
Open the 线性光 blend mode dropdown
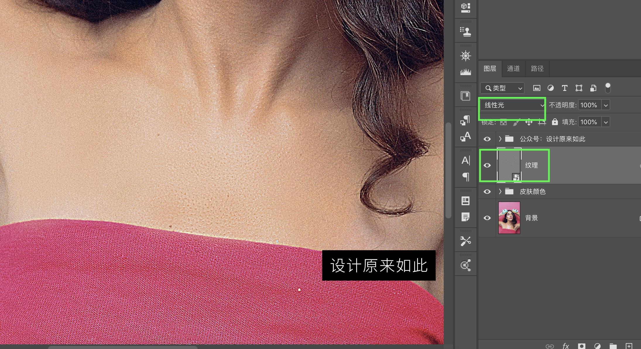coord(512,105)
